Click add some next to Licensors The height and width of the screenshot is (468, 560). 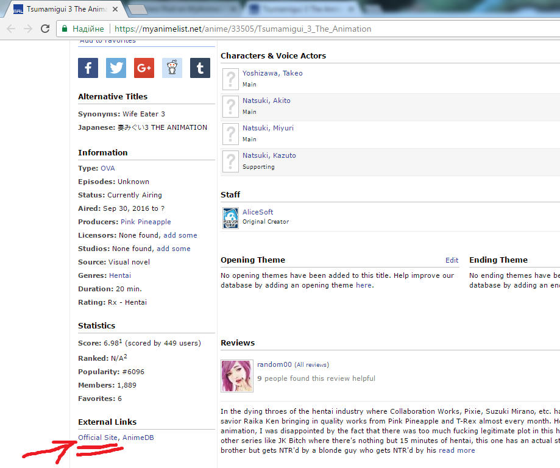[180, 235]
